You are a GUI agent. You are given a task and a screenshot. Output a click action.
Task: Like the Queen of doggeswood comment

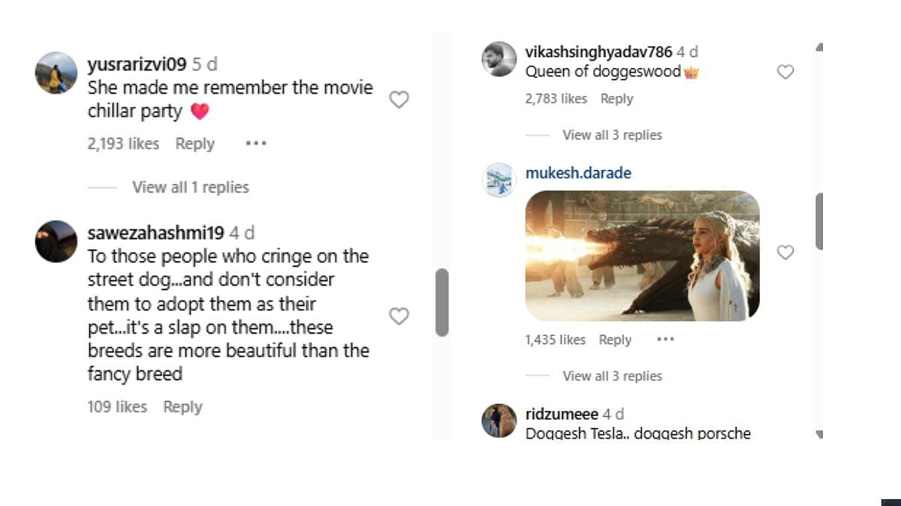click(785, 72)
